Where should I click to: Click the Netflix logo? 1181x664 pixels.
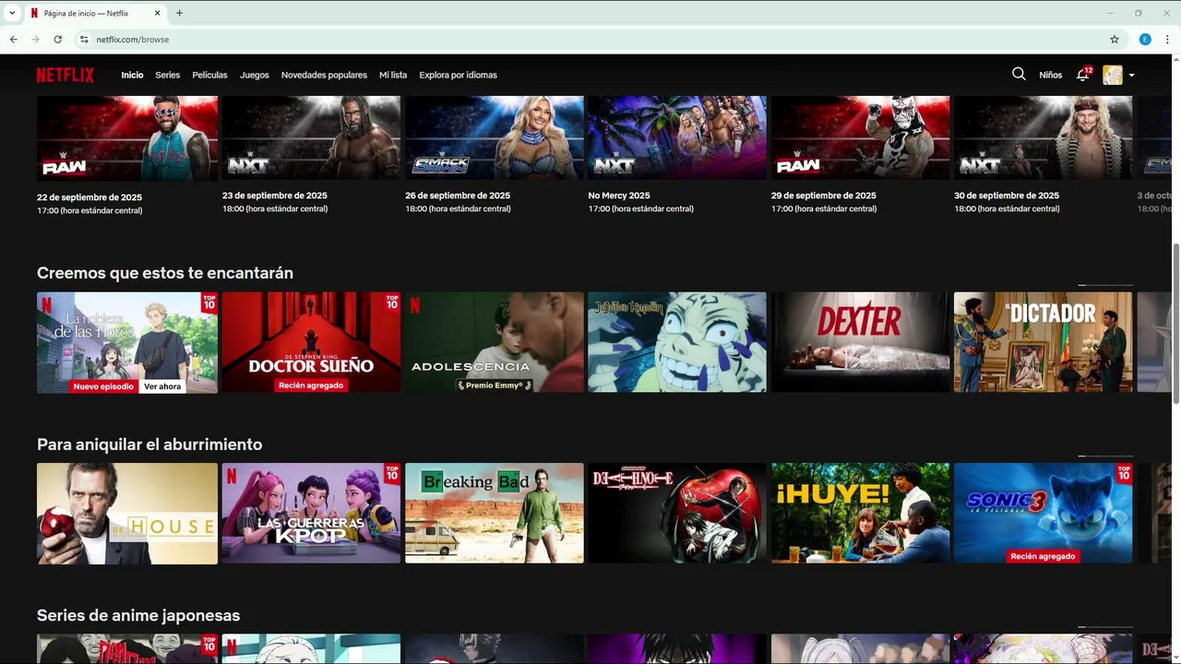(x=66, y=75)
